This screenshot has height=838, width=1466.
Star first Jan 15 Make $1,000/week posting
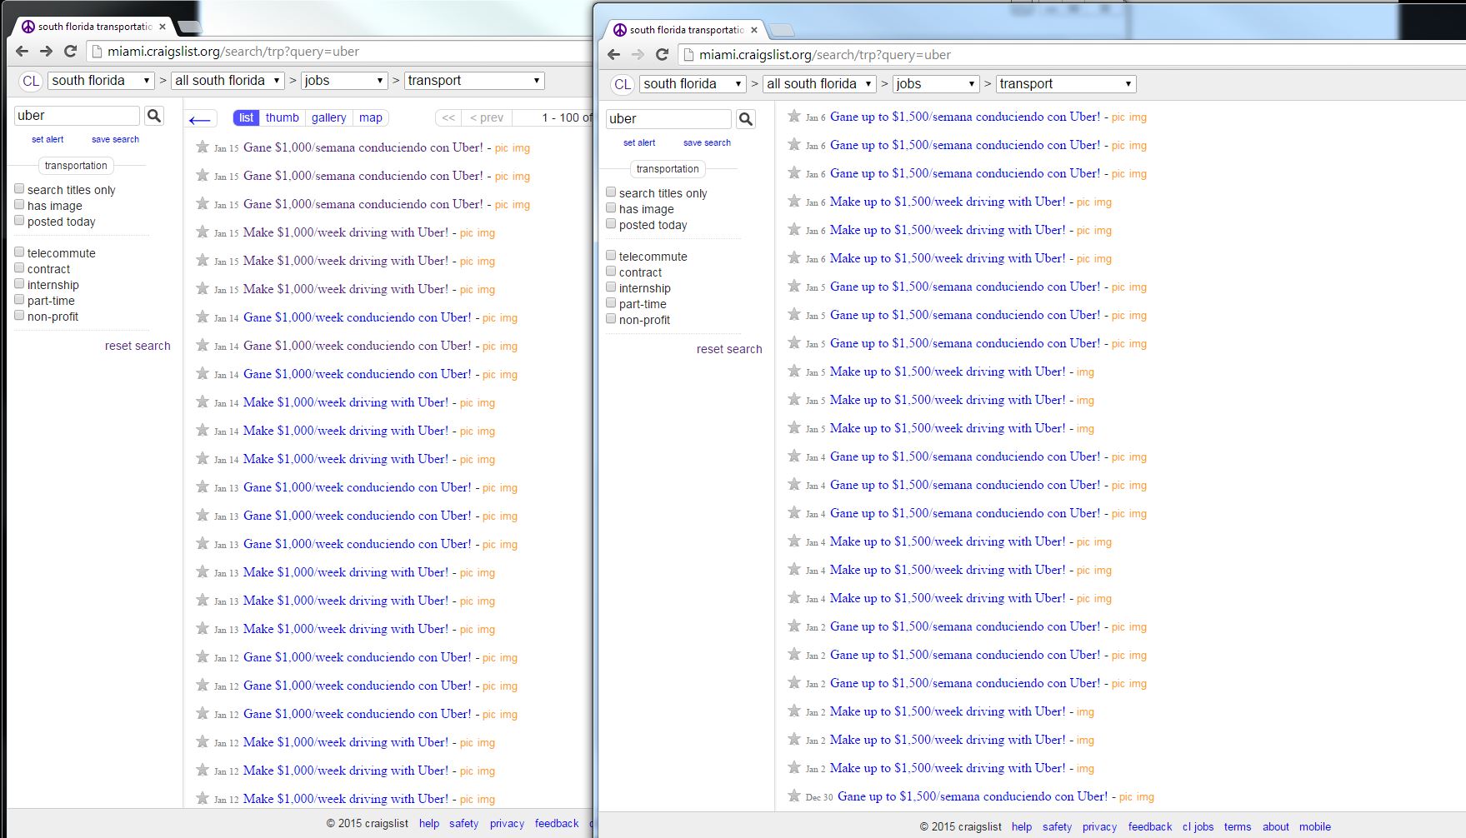(x=203, y=232)
